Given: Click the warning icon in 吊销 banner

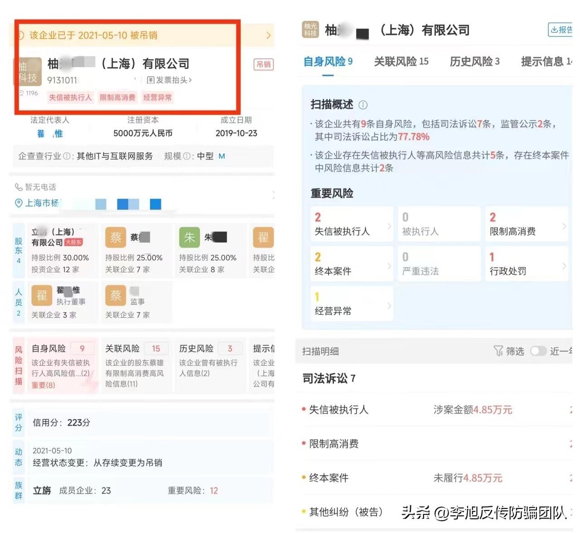Looking at the screenshot, I should (x=21, y=35).
